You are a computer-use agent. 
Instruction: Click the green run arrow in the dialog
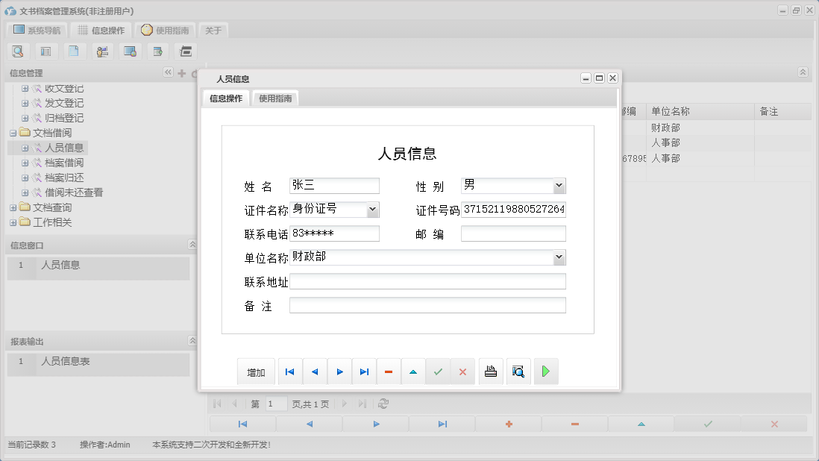546,371
